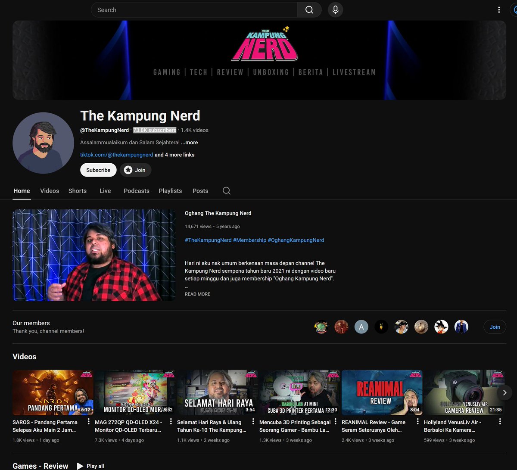Screen dimensions: 517x470
Task: Click the 'Videos' section heading
Action: 25,357
